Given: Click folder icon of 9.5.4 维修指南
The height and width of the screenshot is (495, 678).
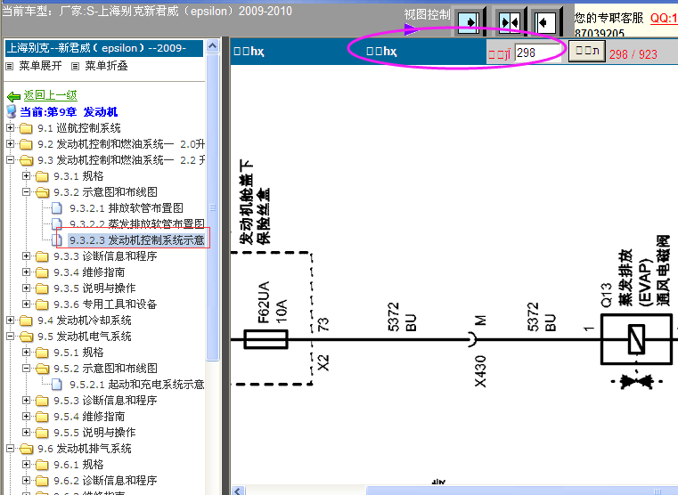Looking at the screenshot, I should pyautogui.click(x=42, y=417).
